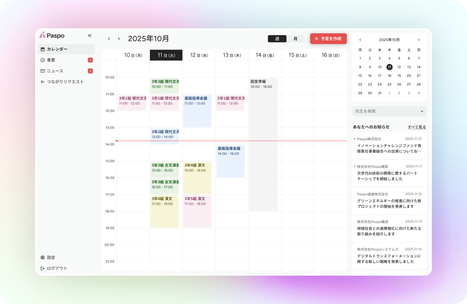Click the 予定を作成 button
The width and height of the screenshot is (467, 304).
click(328, 39)
